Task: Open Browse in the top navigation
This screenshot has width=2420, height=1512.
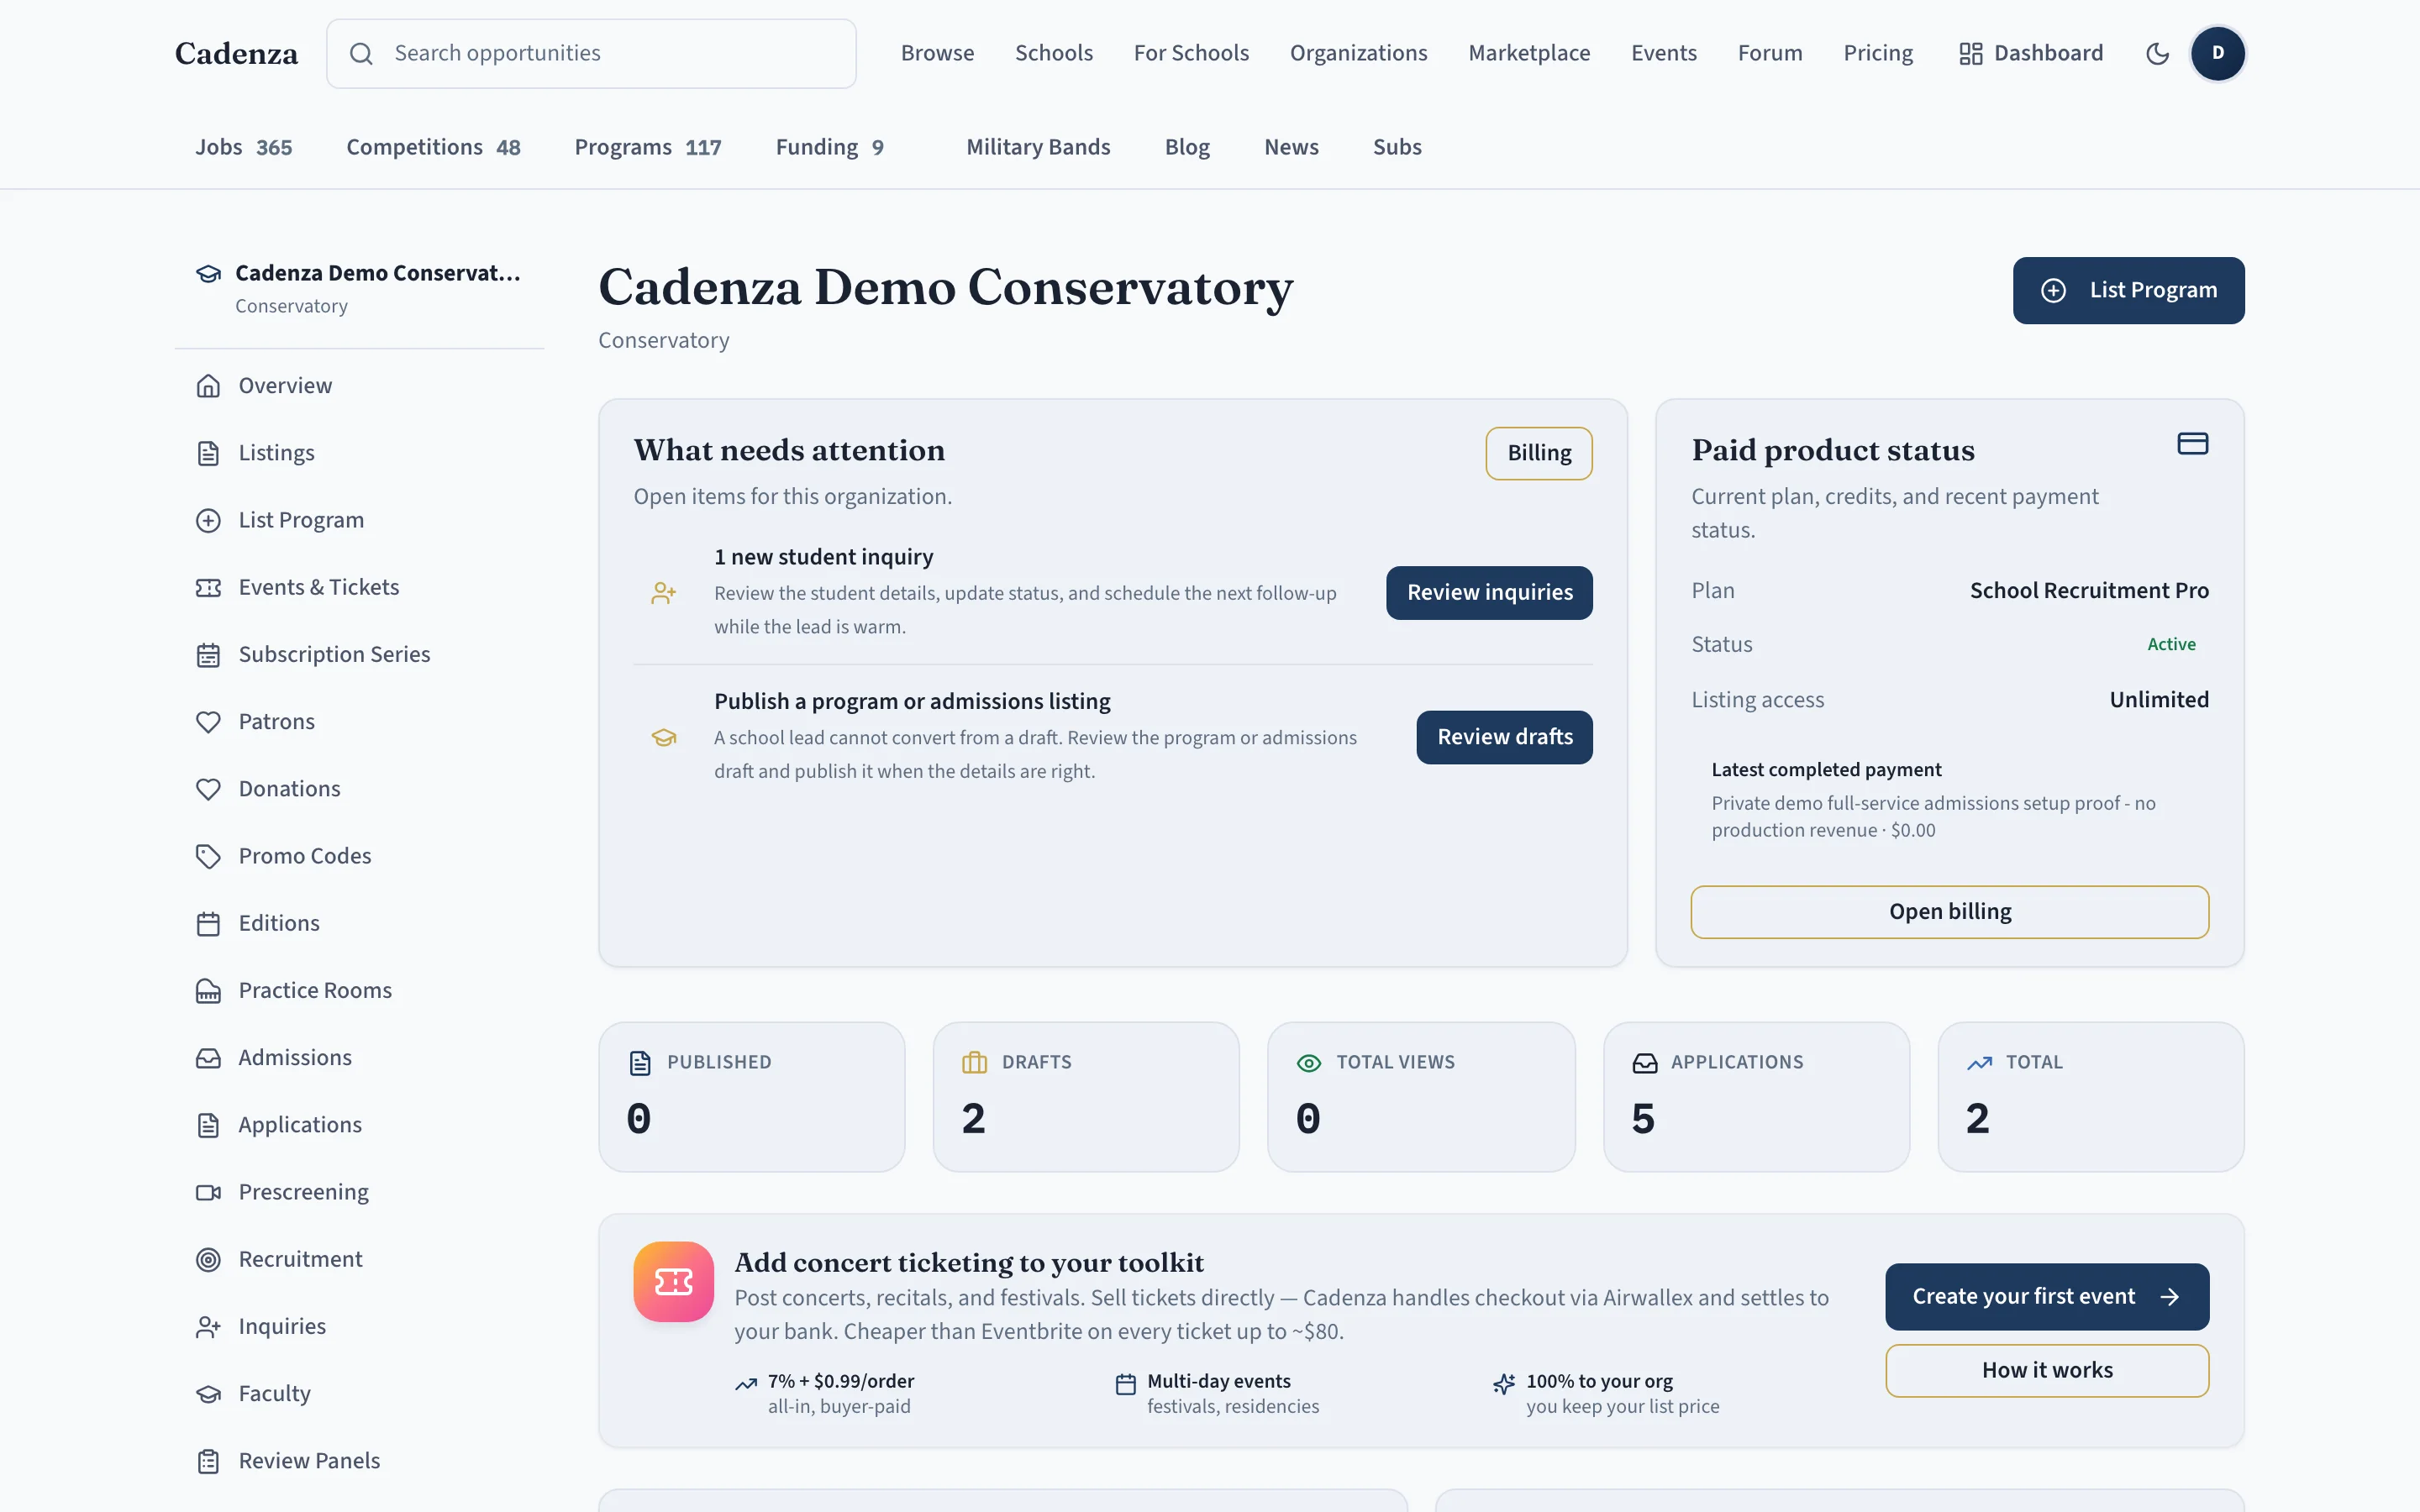Action: (x=937, y=53)
